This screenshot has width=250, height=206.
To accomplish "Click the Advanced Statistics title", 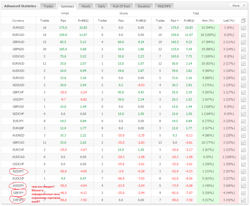I will [x=20, y=6].
